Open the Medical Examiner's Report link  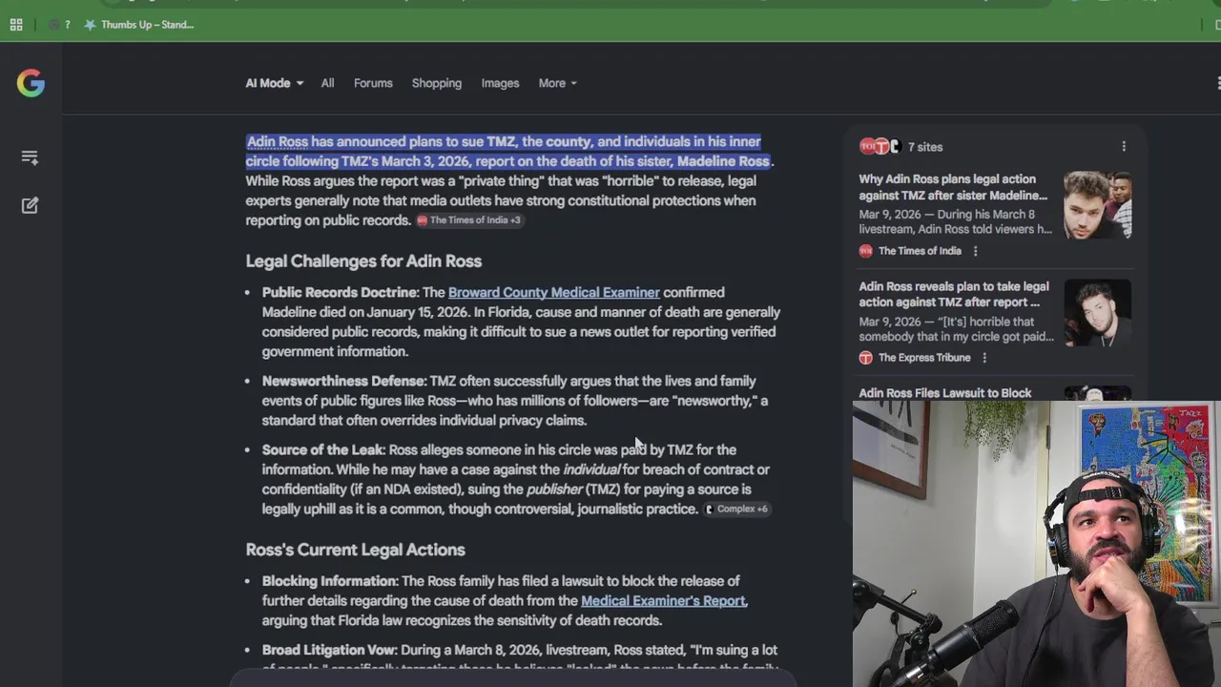663,600
